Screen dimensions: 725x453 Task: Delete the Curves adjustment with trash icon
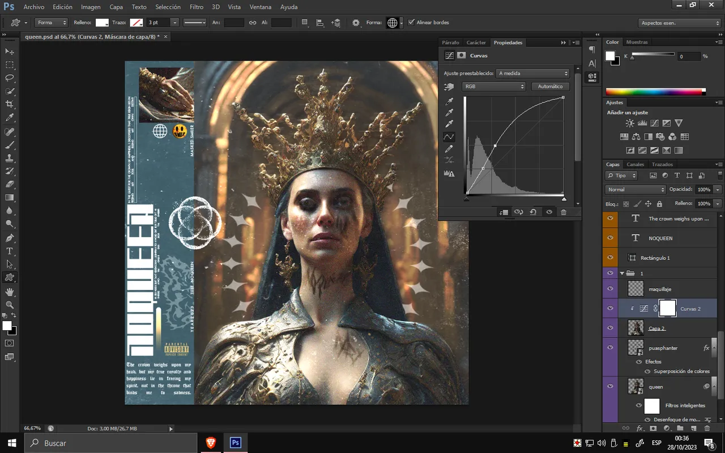(x=564, y=212)
